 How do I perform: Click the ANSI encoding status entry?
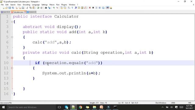click(x=173, y=103)
